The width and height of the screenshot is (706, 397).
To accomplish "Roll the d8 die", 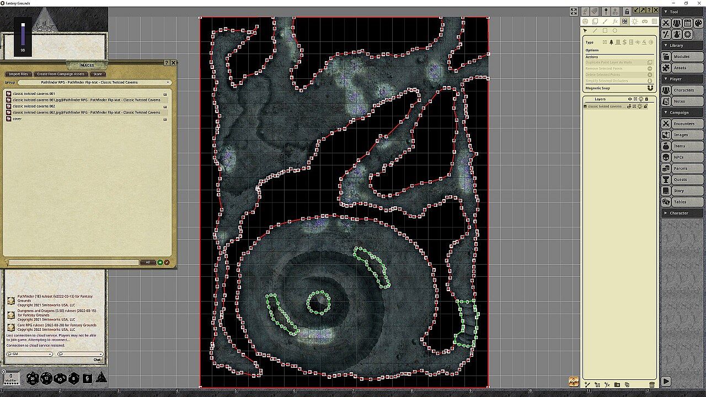I will (x=74, y=378).
